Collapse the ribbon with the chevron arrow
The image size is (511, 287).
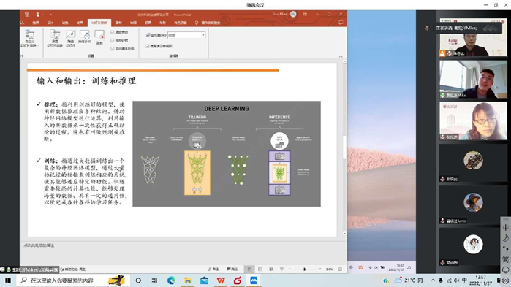(341, 56)
